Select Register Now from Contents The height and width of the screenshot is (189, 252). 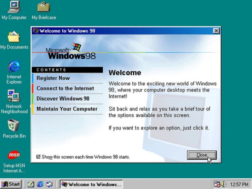[x=53, y=78]
